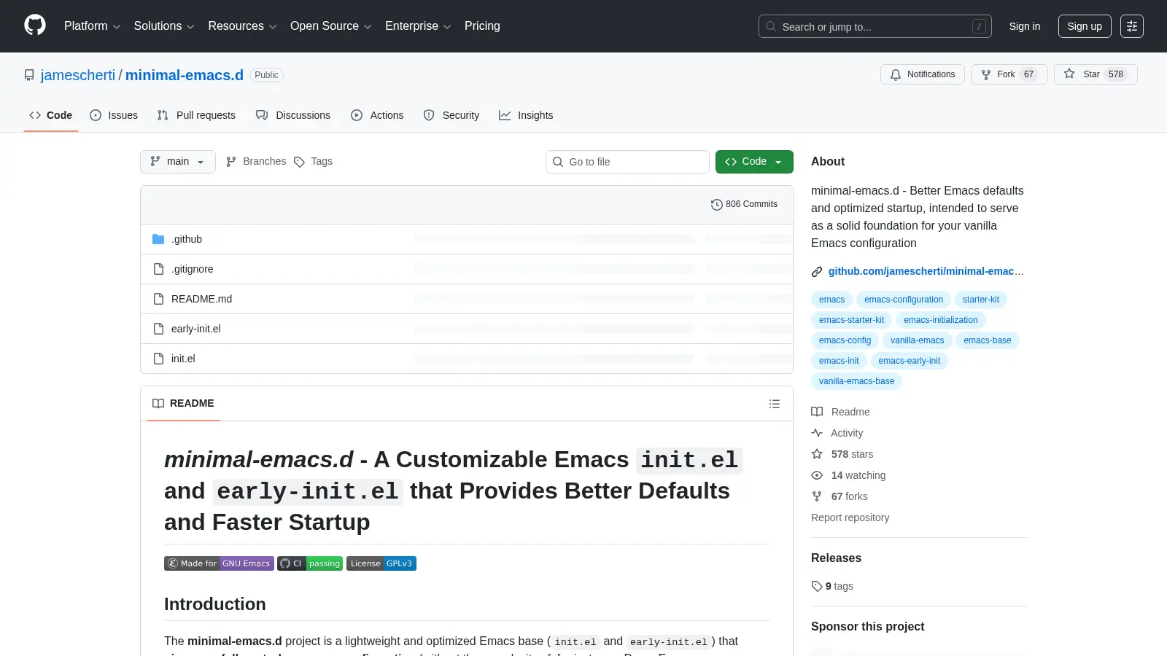Click the CI passing badge
Viewport: 1167px width, 656px height.
point(310,563)
